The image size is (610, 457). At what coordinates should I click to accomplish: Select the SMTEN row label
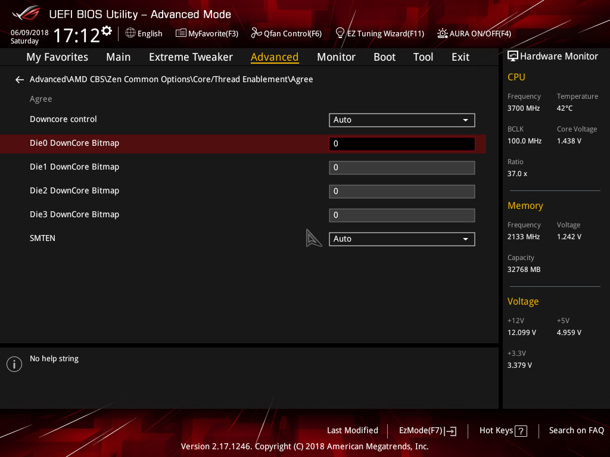tap(42, 238)
